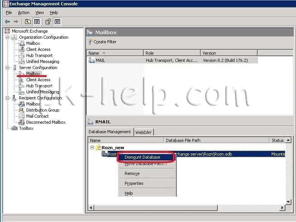Screen dimensions: 296x222
Task: Select Unified Messaging under Server Configuration
Action: point(43,92)
